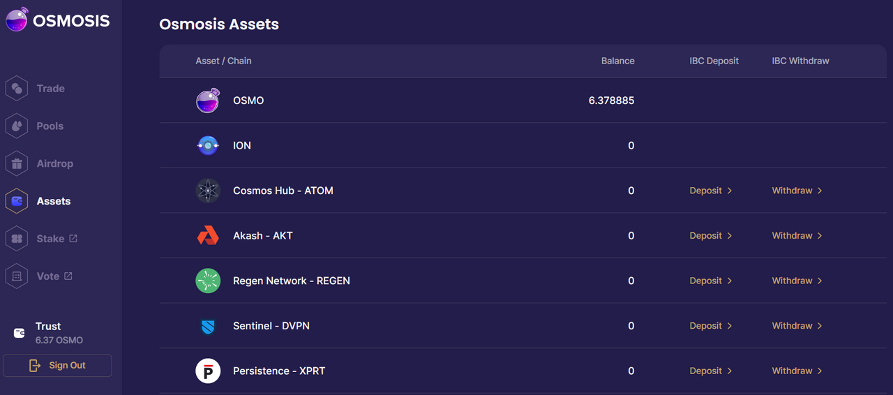
Task: Click the 6.37 OSMO wallet balance
Action: [59, 341]
